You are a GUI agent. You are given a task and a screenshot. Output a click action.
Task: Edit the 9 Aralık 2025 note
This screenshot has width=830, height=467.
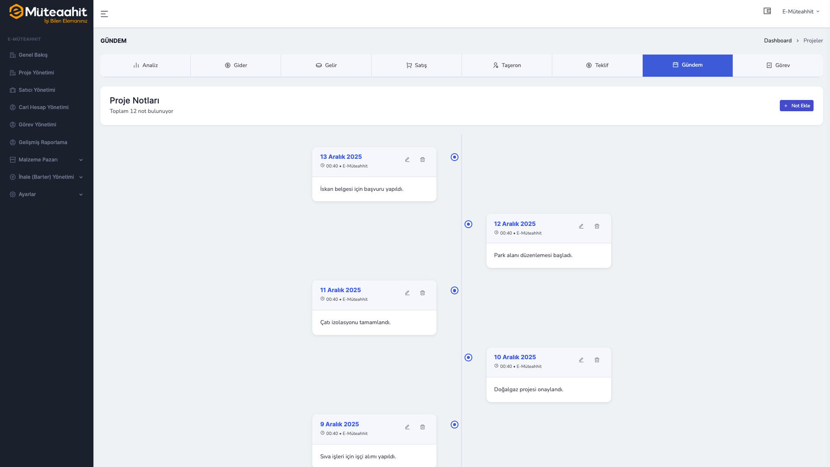407,427
